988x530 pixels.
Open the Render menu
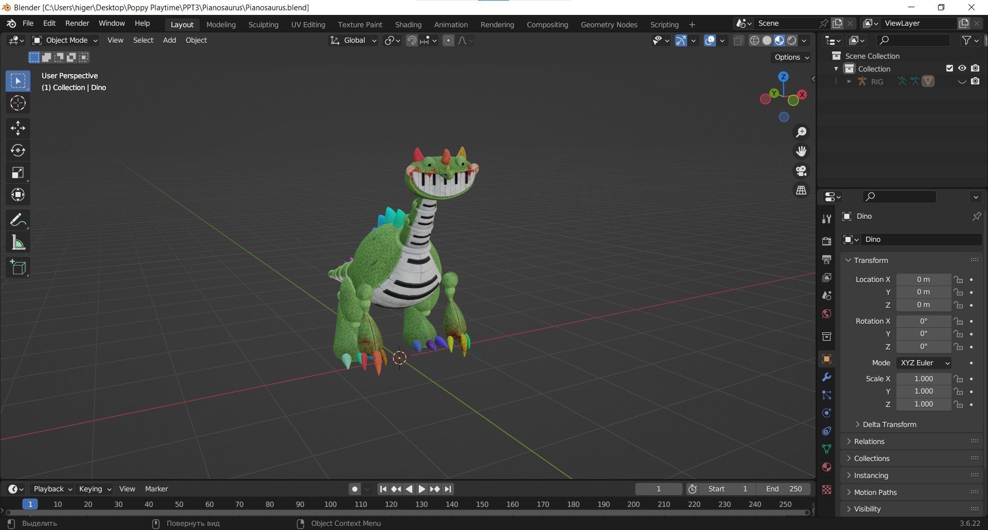pos(77,23)
